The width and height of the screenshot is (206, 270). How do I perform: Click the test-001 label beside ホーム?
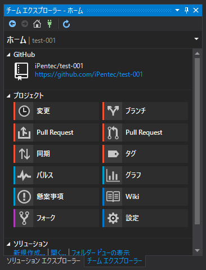tap(44, 41)
